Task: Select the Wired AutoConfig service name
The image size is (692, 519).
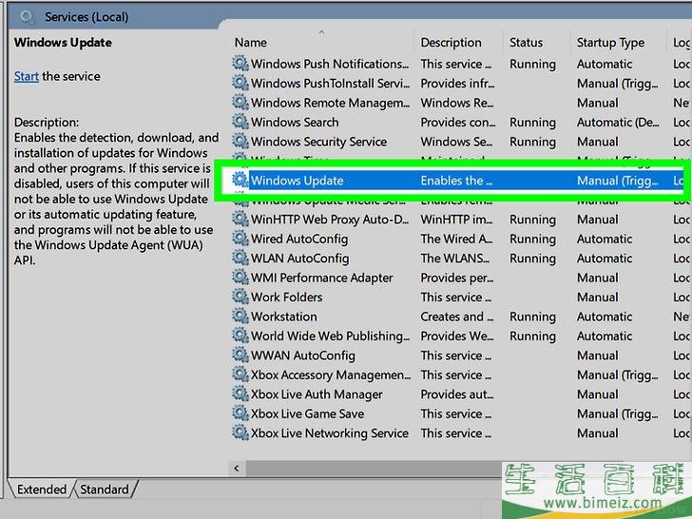Action: [299, 239]
